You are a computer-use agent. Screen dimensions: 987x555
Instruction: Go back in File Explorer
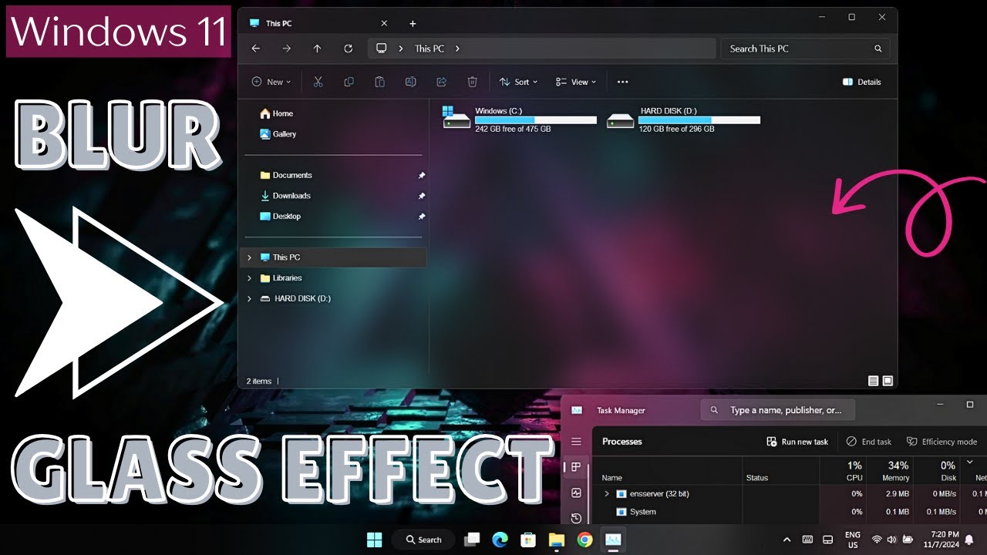coord(256,49)
